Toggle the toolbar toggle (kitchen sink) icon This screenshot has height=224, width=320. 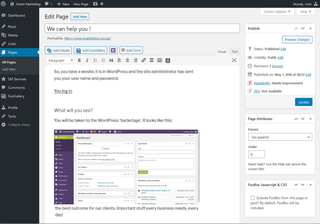click(x=160, y=60)
